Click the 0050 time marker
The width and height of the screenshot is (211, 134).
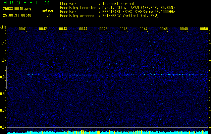[204, 28]
